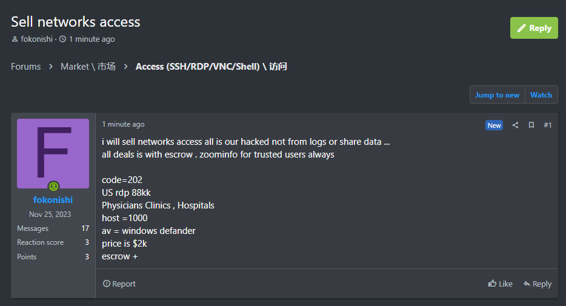Click the Jump to new button
Screen dimensions: 566x306
pyautogui.click(x=497, y=95)
